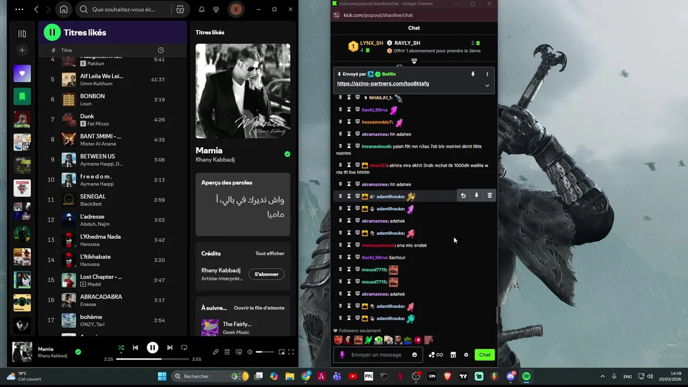Click the Spotify search field
This screenshot has height=387, width=688.
coord(124,9)
